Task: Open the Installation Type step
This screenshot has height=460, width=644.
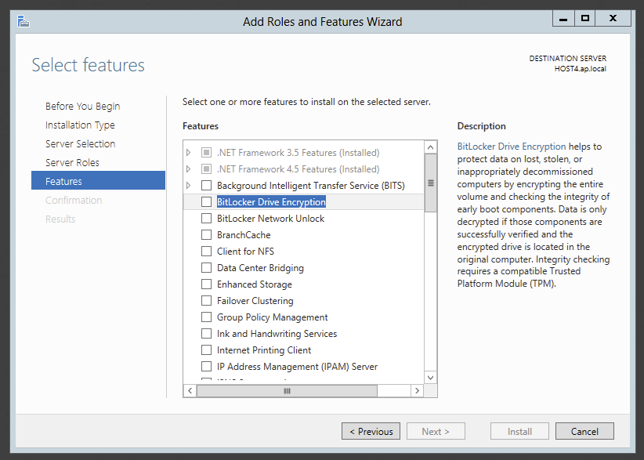Action: point(80,125)
